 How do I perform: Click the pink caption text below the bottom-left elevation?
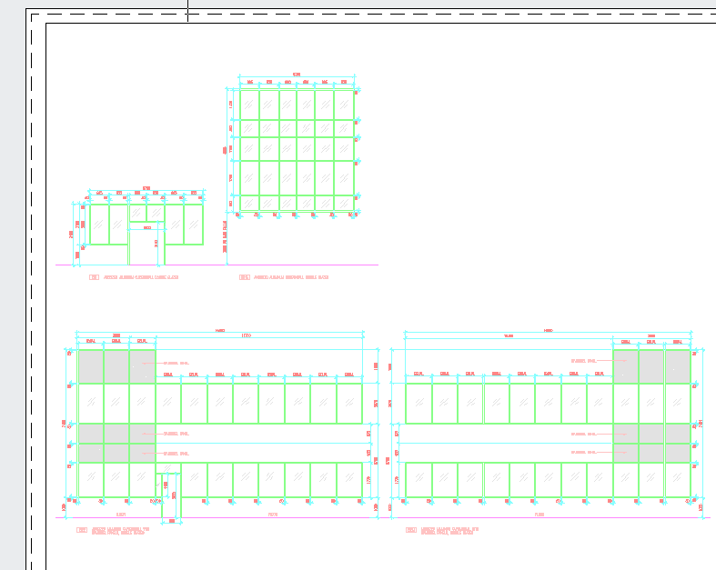[x=113, y=530]
